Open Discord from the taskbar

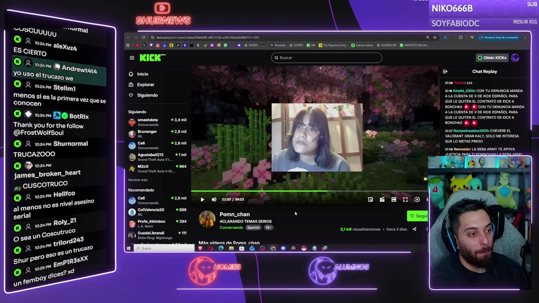click(283, 248)
